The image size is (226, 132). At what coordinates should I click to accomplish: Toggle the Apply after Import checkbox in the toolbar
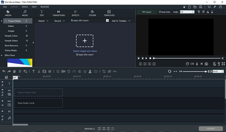[72, 20]
